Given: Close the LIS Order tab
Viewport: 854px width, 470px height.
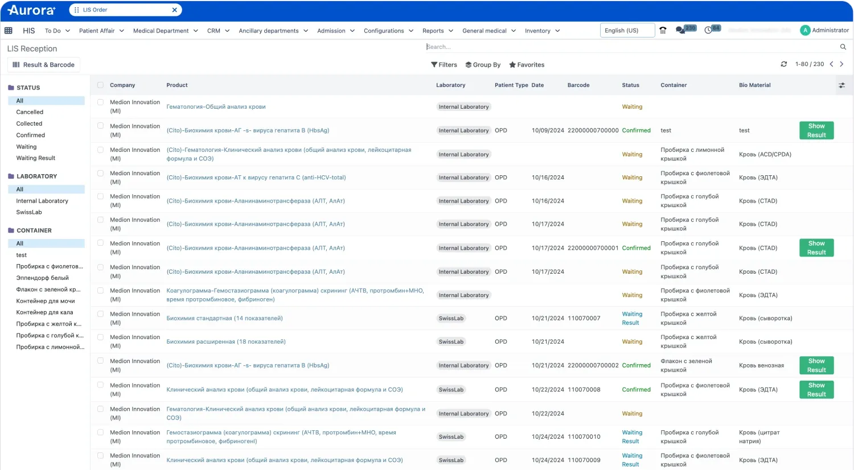Looking at the screenshot, I should coord(174,10).
